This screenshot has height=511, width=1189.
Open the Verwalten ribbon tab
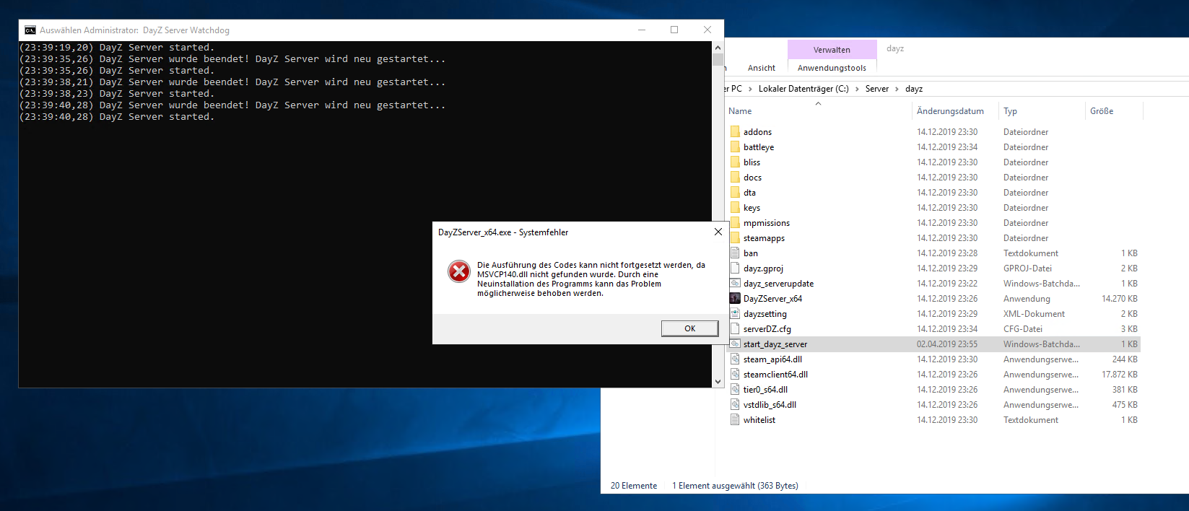832,50
